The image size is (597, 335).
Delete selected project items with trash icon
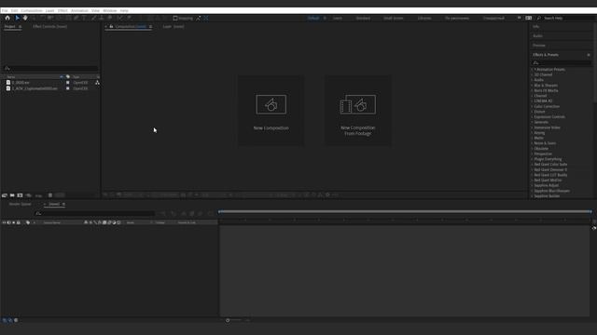pos(49,195)
